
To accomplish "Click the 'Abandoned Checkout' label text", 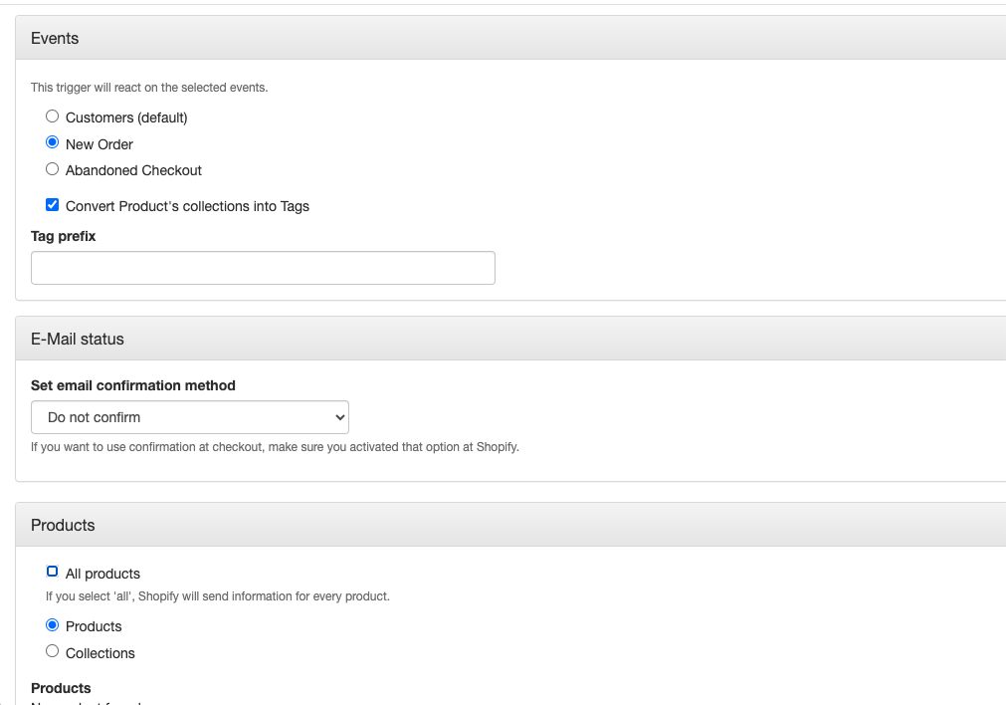I will (x=133, y=170).
